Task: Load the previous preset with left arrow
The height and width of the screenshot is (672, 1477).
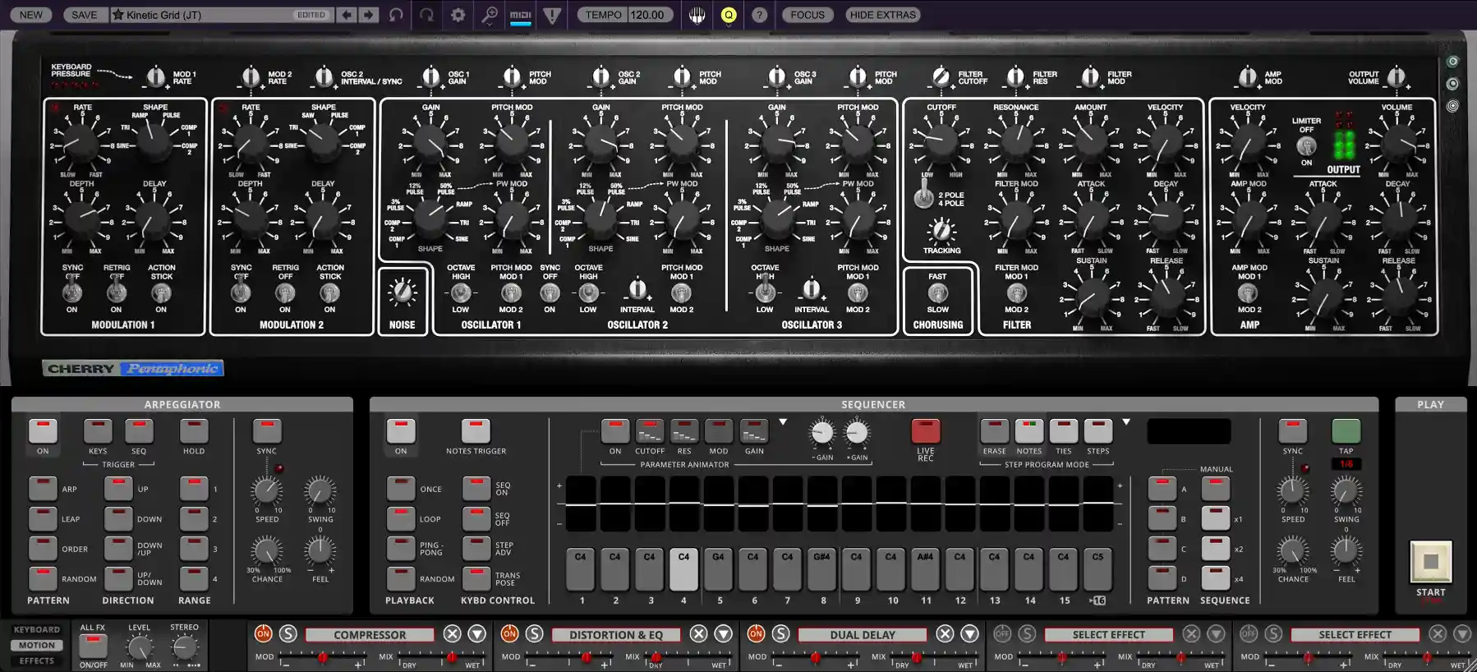Action: tap(347, 15)
